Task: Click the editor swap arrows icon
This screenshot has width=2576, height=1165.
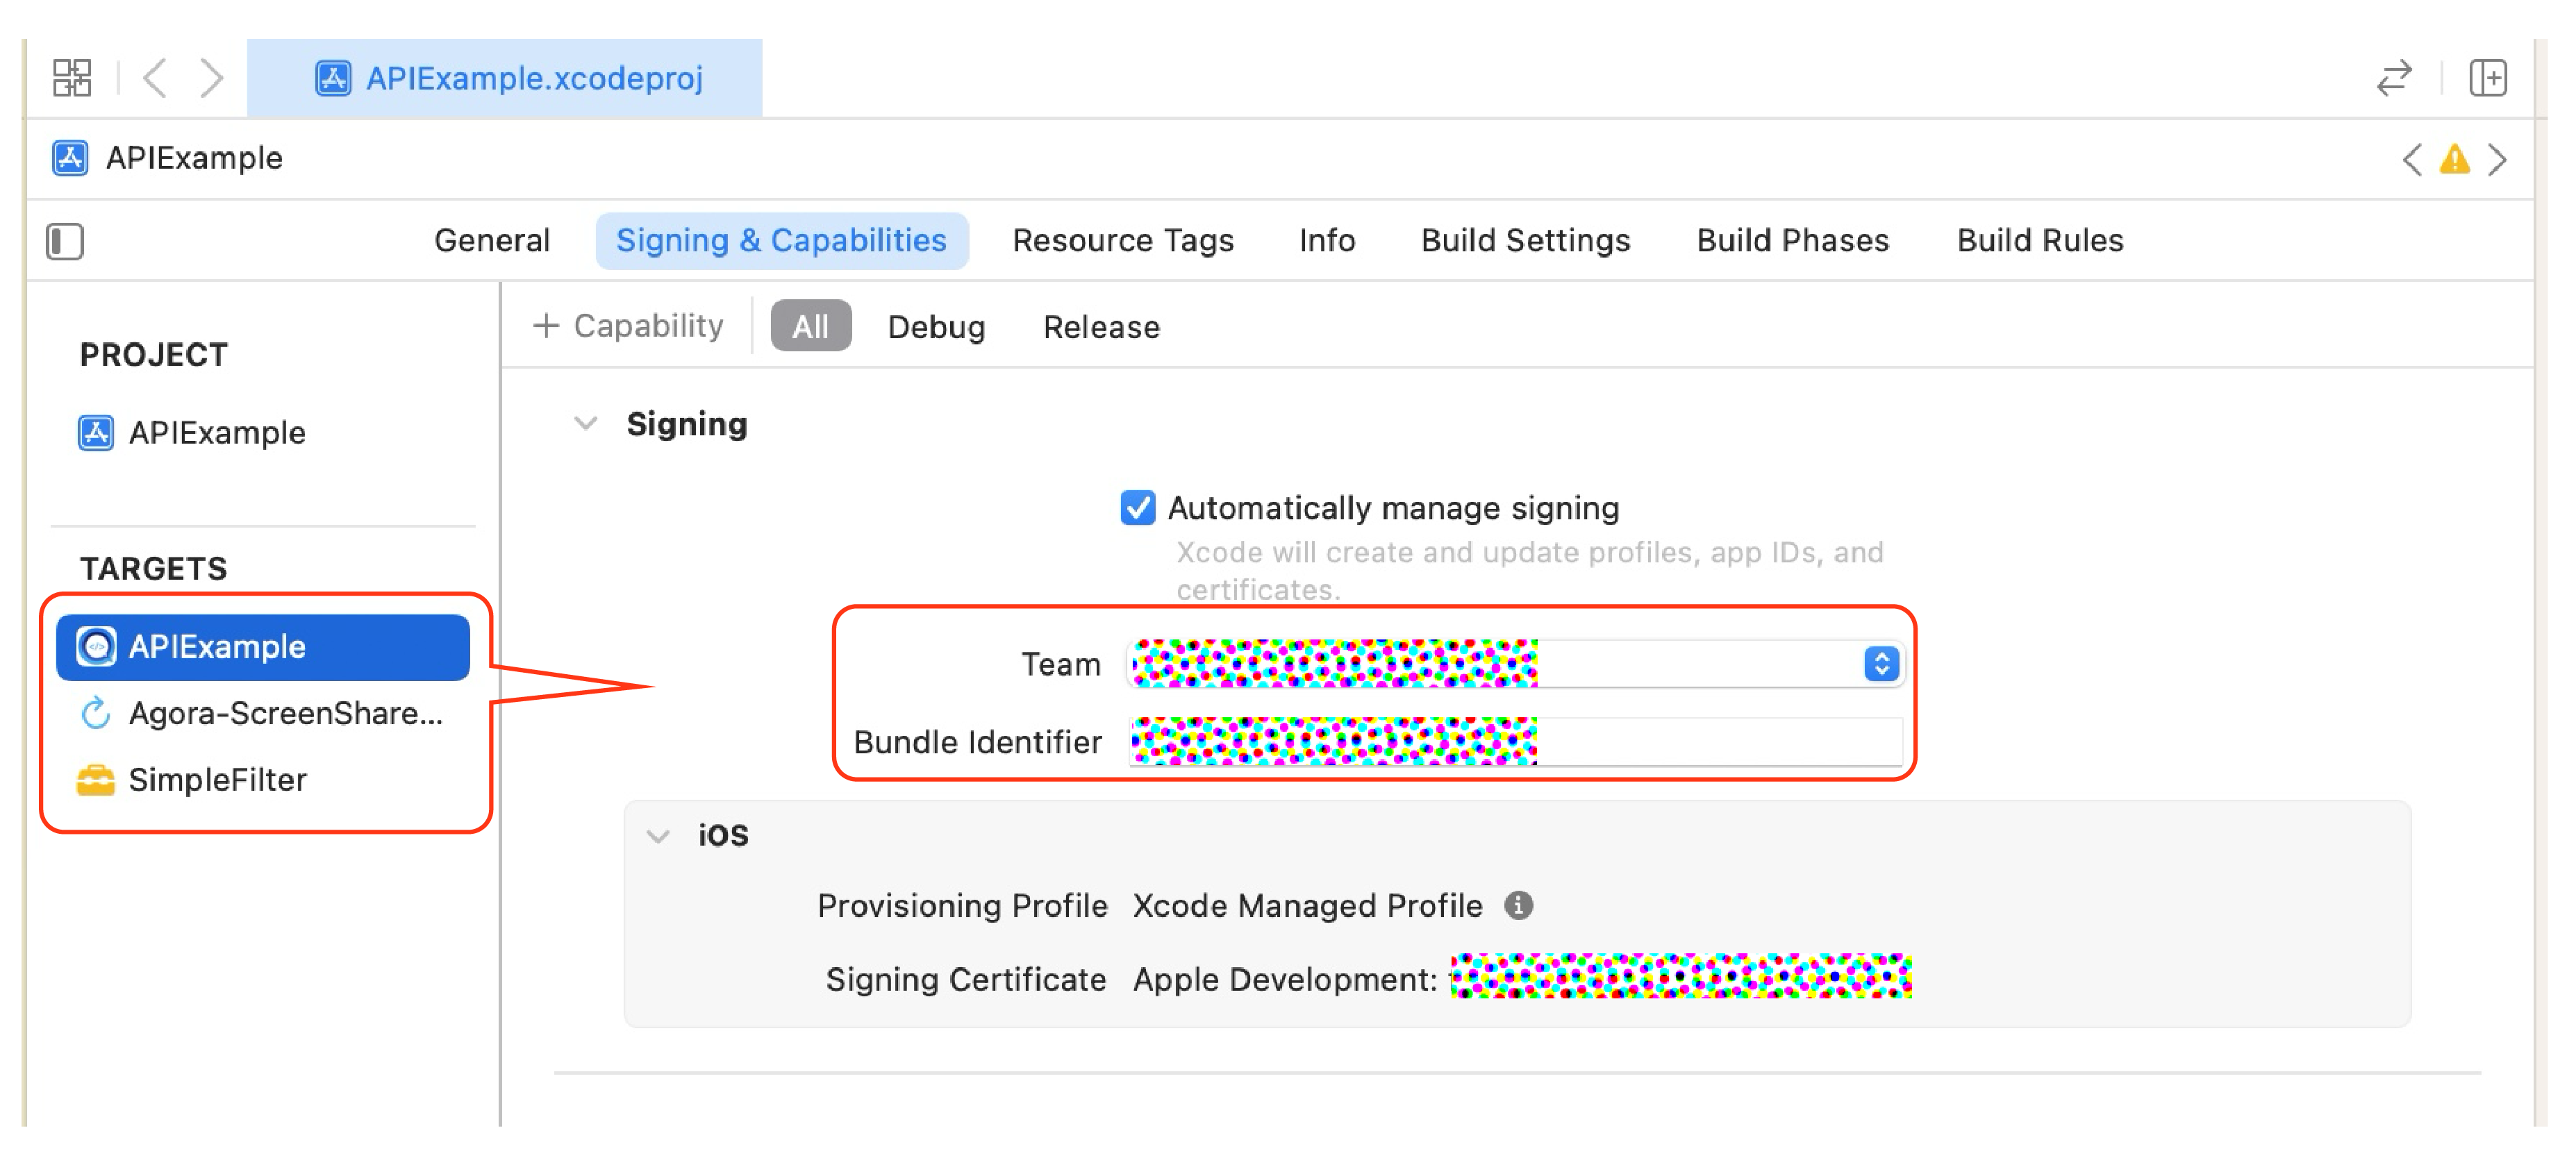Action: (2395, 78)
